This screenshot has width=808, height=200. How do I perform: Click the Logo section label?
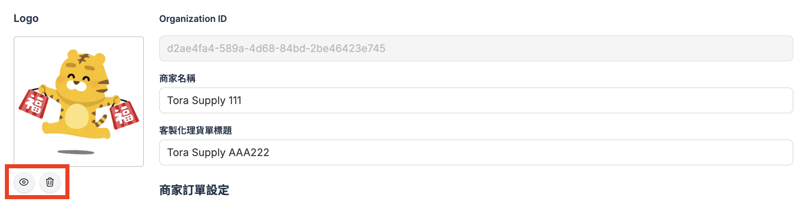click(26, 18)
